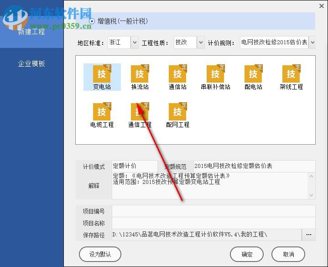Pick the 串联补偿站 project type icon

point(215,77)
